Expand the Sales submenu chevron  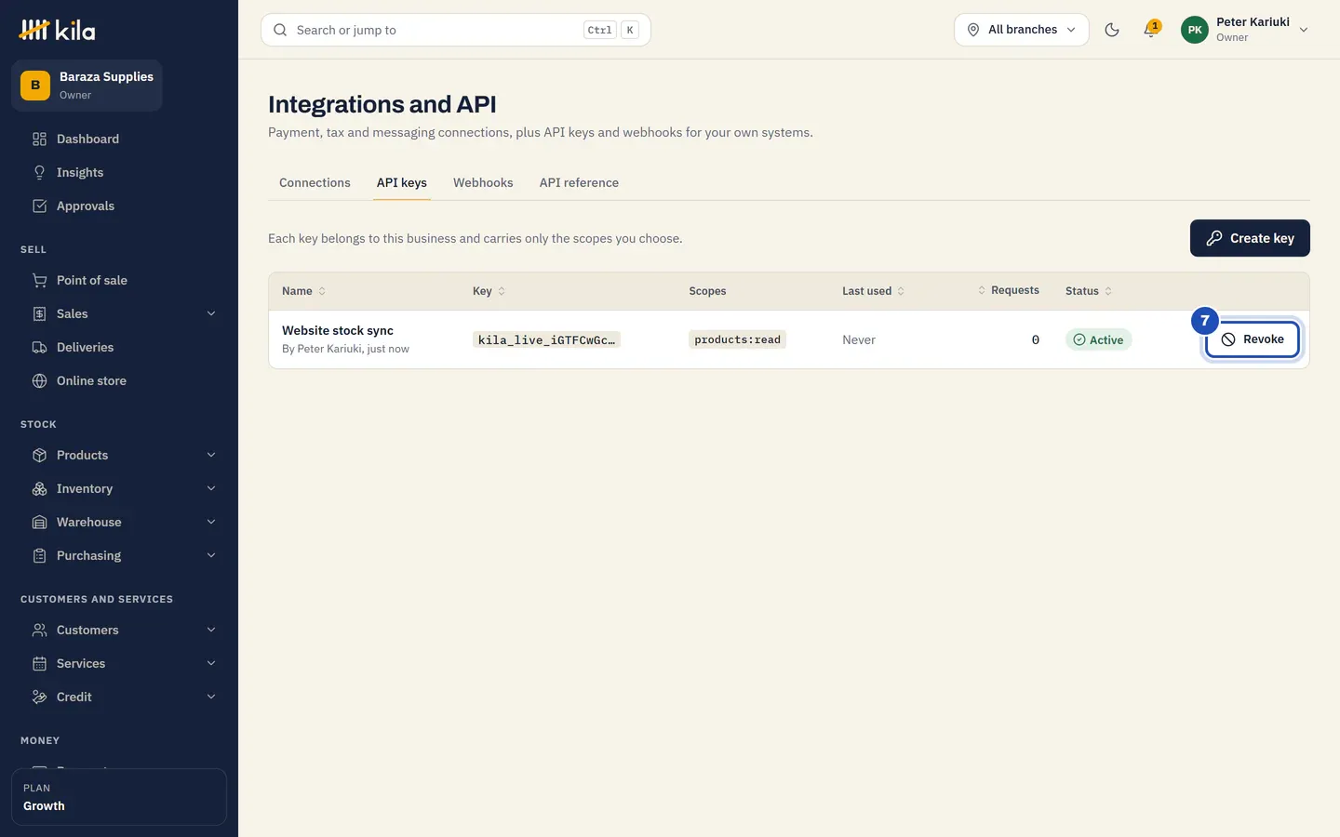pyautogui.click(x=211, y=313)
